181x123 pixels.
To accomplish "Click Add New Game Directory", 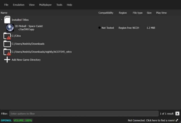I will 26,60.
